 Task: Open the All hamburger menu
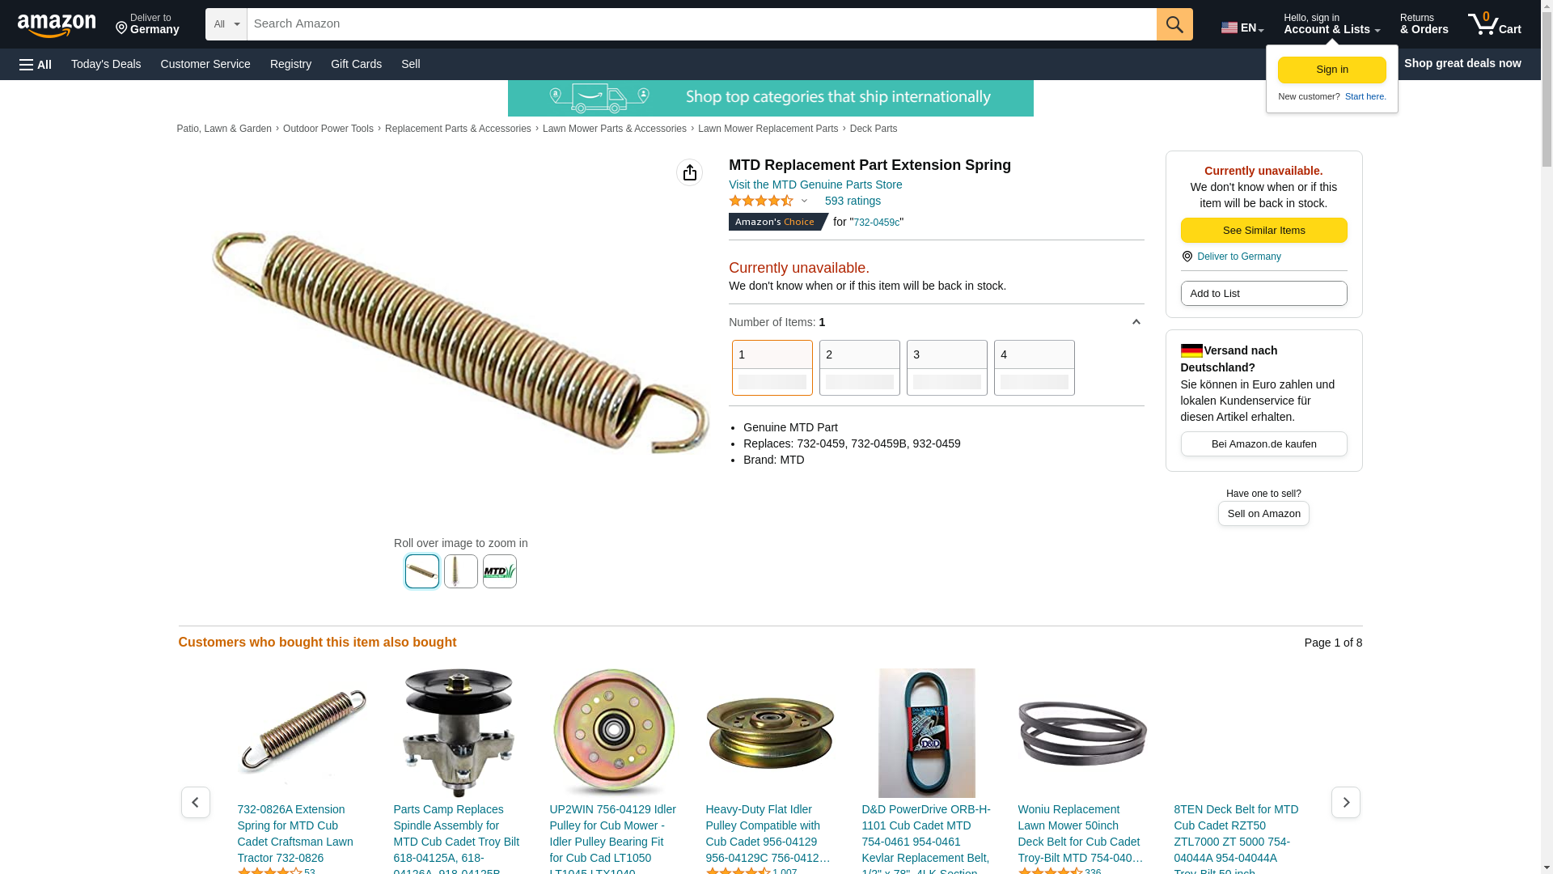36,64
